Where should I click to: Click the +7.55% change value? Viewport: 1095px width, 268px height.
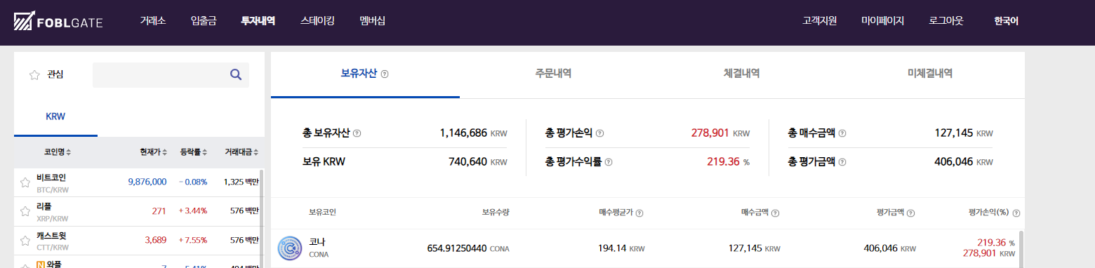[193, 240]
